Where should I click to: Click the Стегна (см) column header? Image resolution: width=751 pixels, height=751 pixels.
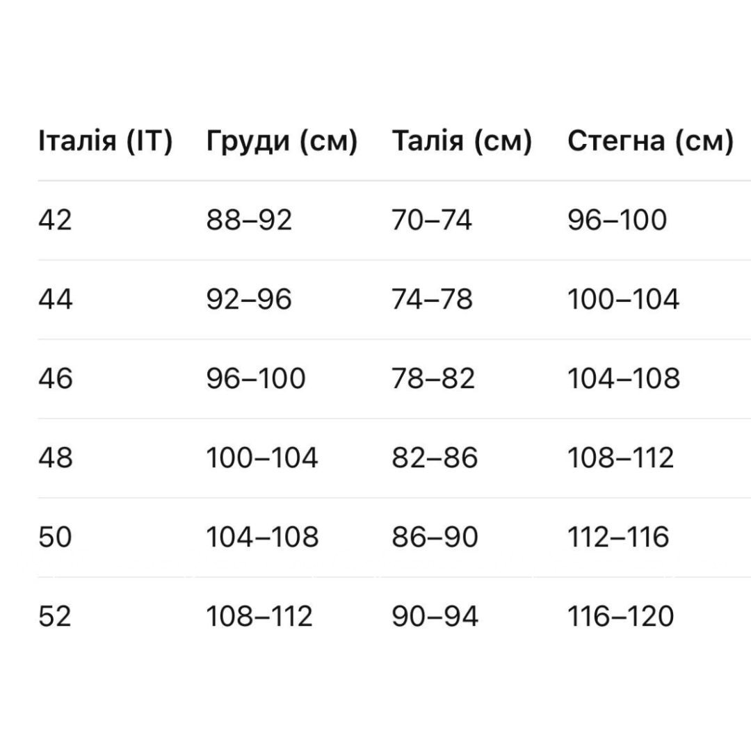(650, 141)
